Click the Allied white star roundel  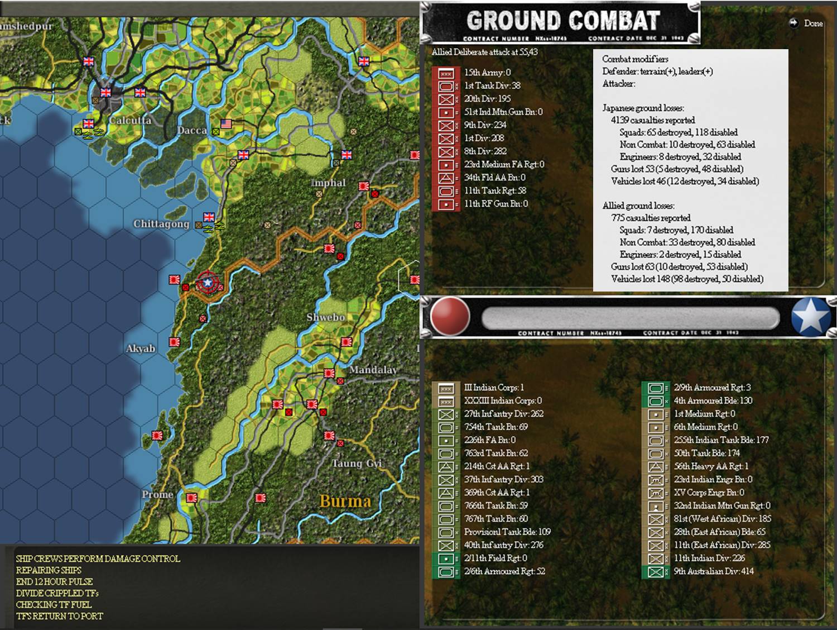pos(811,317)
